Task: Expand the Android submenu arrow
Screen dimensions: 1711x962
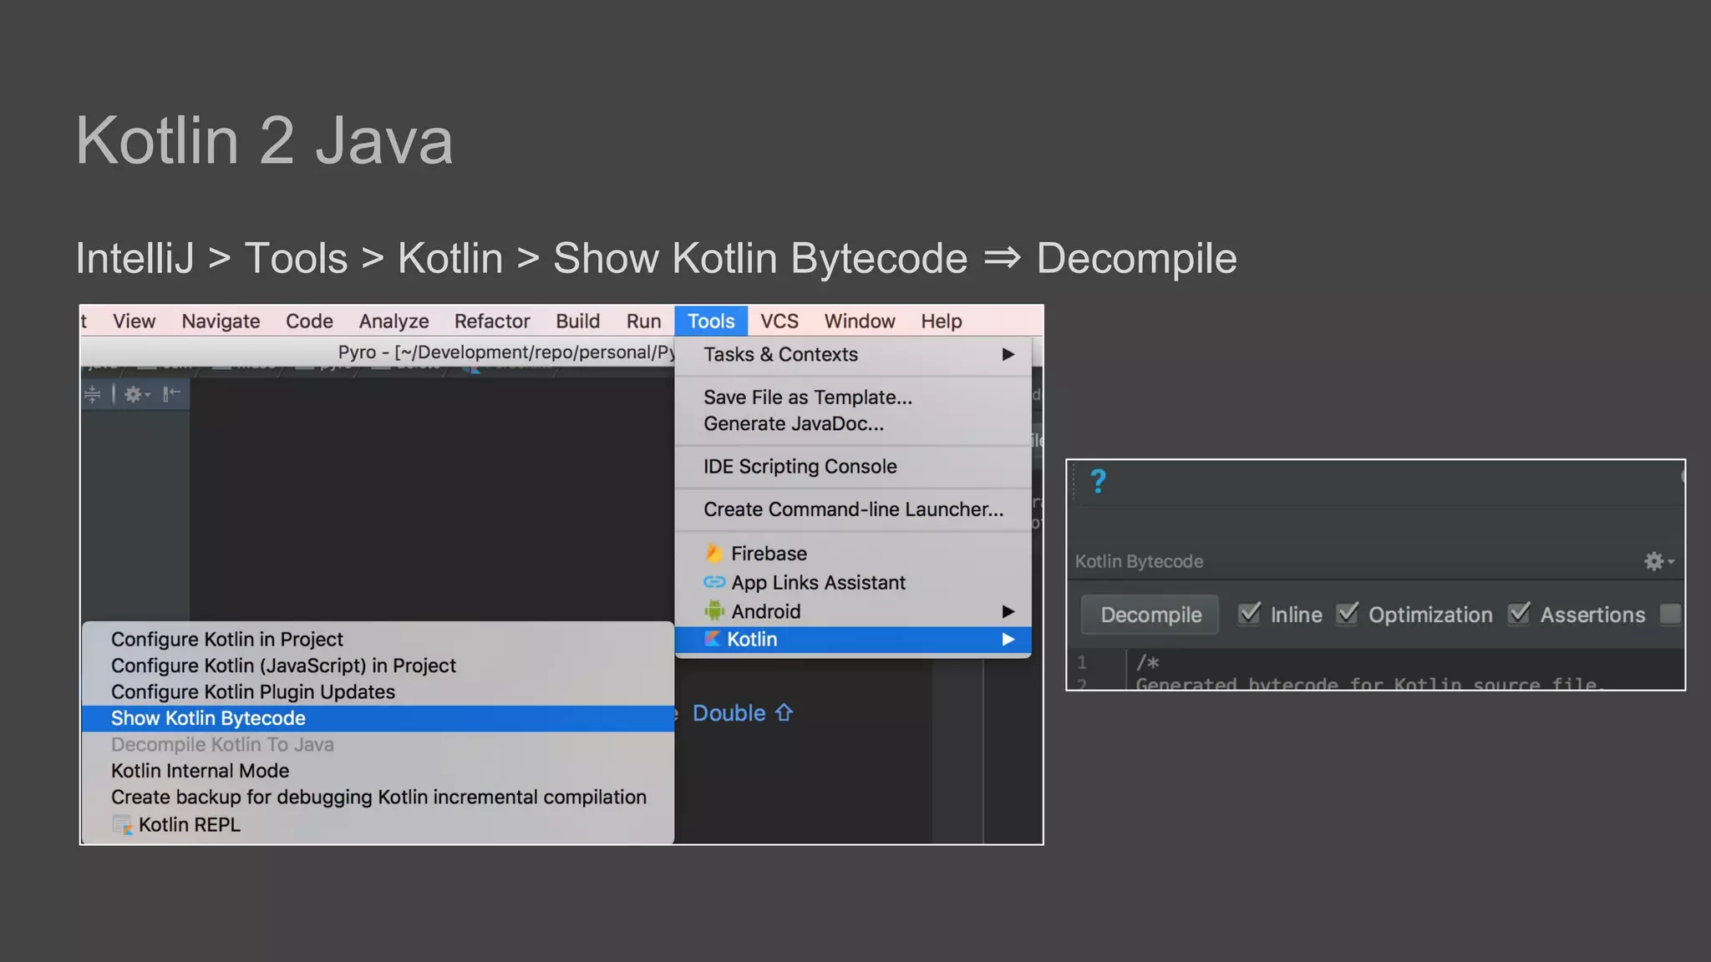Action: click(x=1008, y=611)
